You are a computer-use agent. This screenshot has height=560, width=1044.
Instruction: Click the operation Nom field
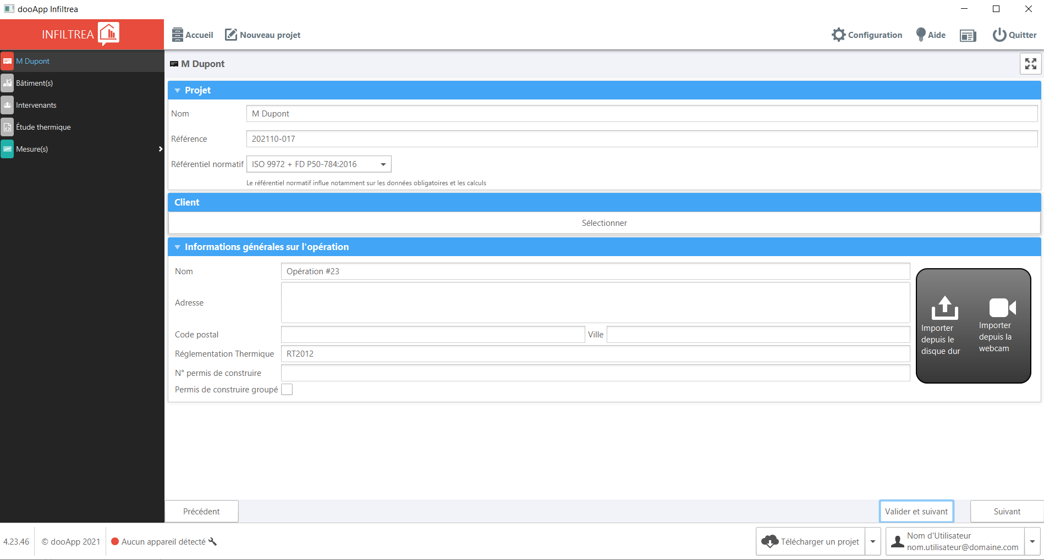click(x=596, y=271)
